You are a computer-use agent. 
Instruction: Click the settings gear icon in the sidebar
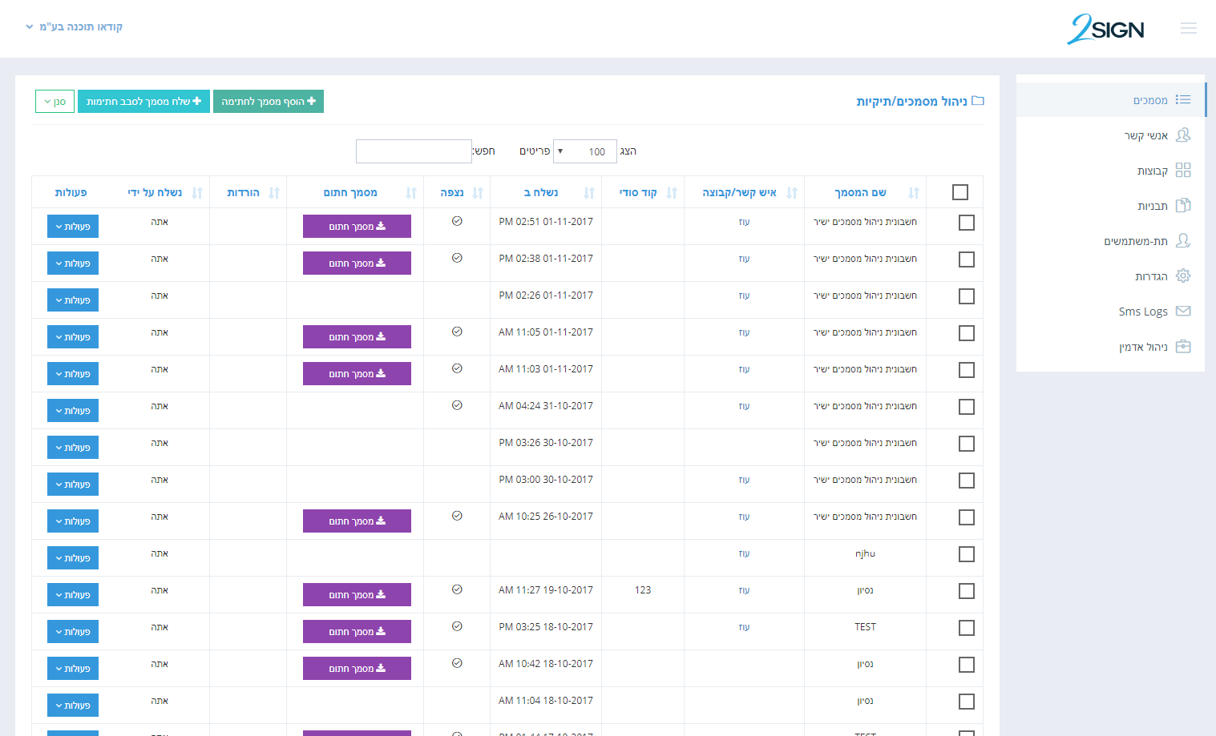point(1183,275)
